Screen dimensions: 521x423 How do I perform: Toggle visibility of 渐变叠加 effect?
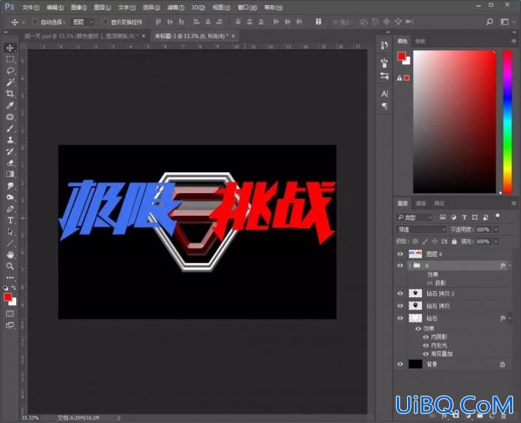coord(426,353)
